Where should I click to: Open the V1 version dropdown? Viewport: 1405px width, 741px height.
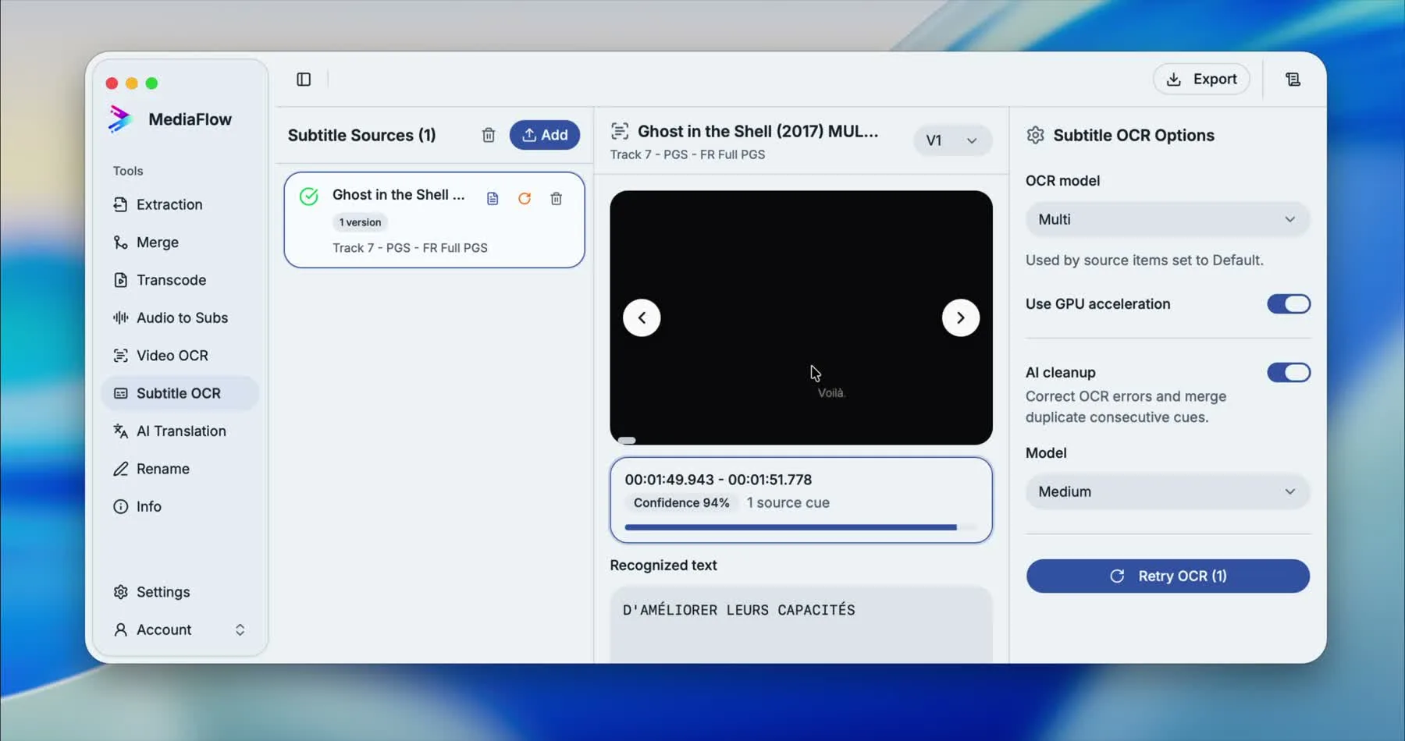coord(952,140)
